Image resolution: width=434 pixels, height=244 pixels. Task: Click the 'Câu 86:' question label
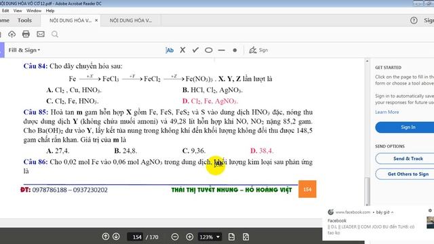tap(35, 162)
